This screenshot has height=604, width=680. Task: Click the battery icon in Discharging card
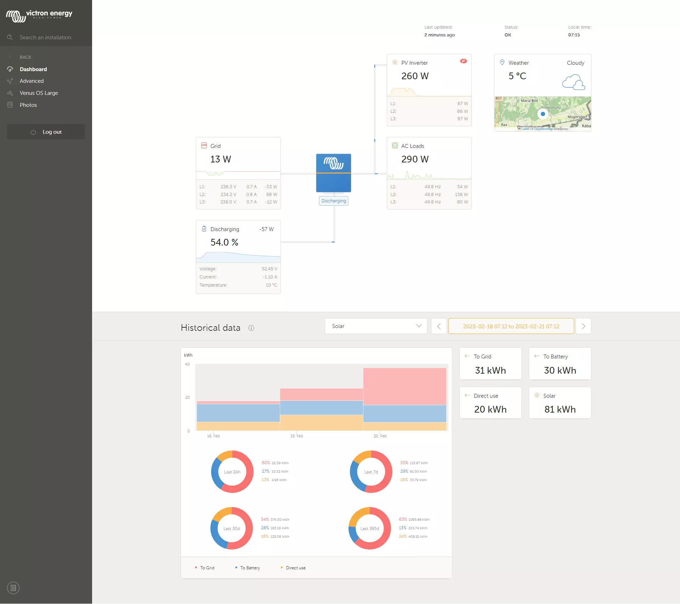click(204, 229)
